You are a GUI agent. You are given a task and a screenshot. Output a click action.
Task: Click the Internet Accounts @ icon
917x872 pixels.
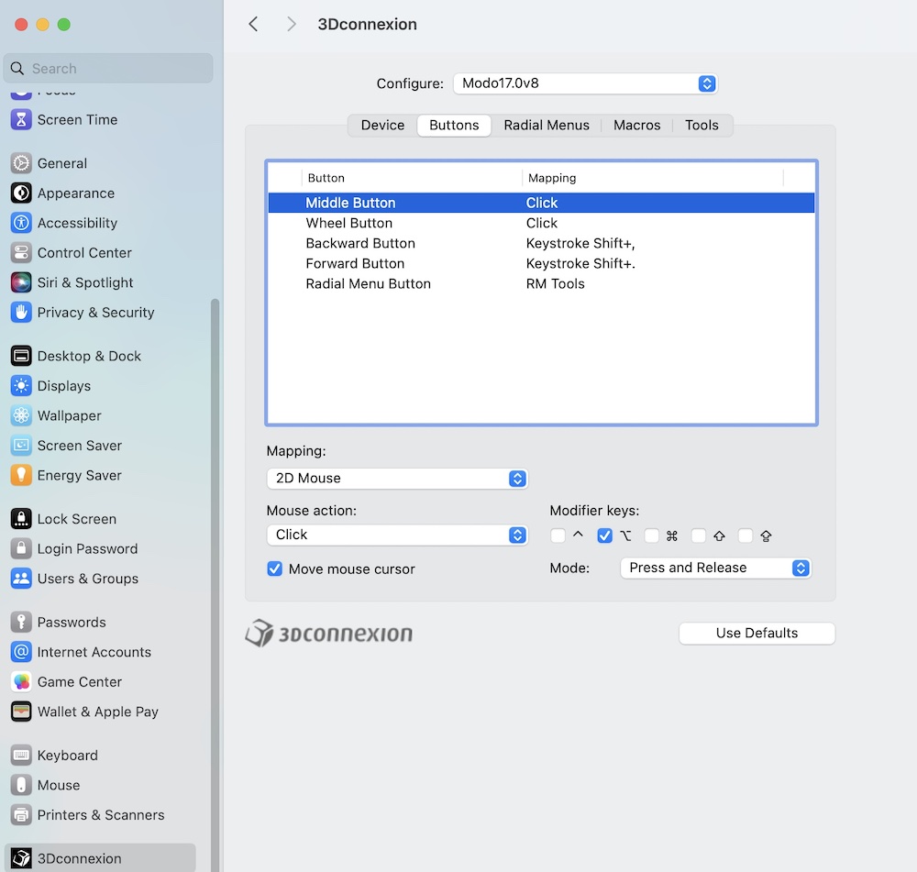(21, 652)
